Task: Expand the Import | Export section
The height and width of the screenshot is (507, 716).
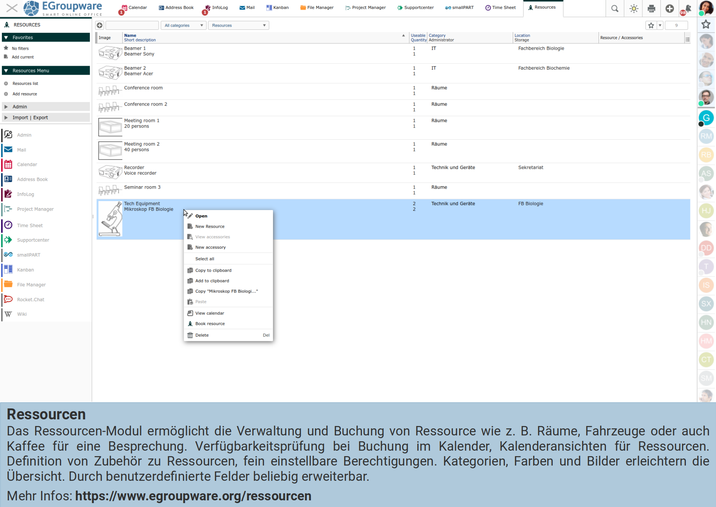Action: 6,117
